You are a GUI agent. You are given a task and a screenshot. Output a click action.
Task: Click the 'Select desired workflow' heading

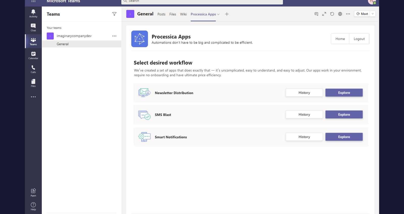pos(163,63)
